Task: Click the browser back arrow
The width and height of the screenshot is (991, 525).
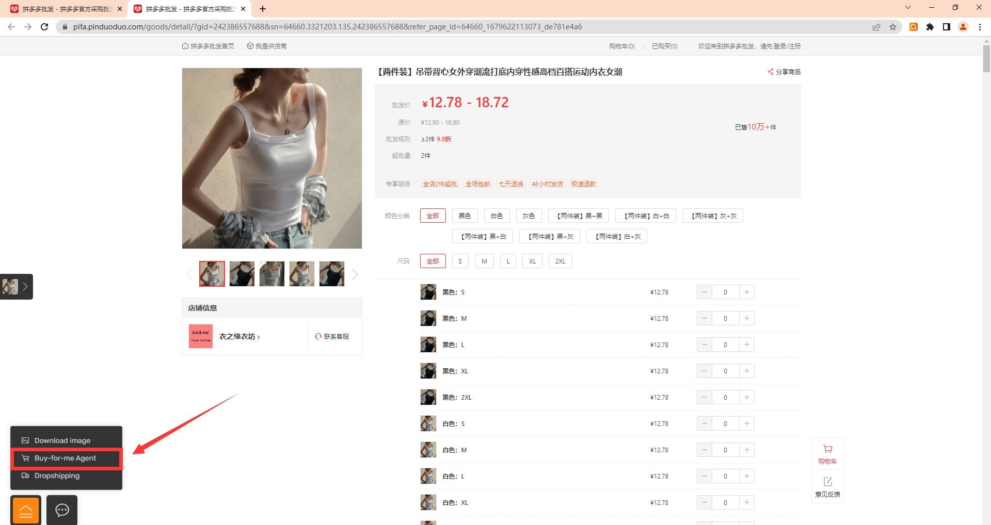Action: click(11, 27)
